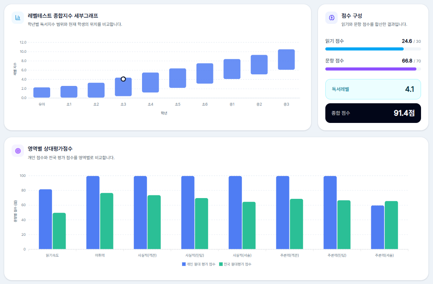Click the green 전국 절대평가 점수 legend square
This screenshot has height=284, width=433.
pyautogui.click(x=221, y=264)
